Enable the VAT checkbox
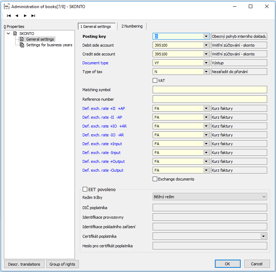276x272 pixels. pos(155,81)
